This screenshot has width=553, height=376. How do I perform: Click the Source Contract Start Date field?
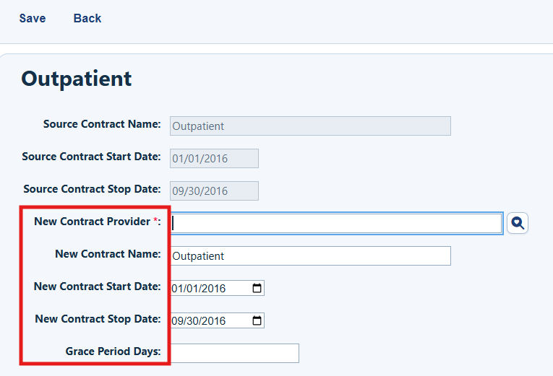point(214,159)
